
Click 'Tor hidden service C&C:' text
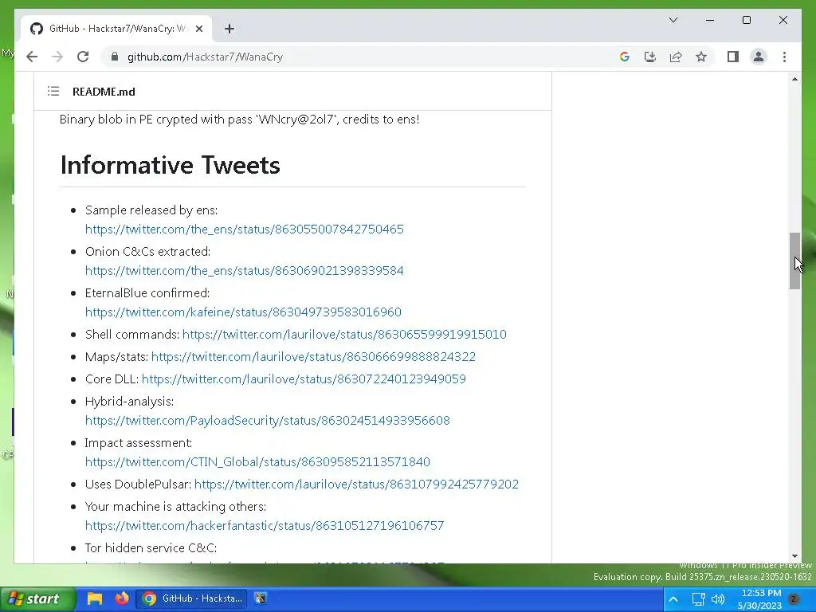(x=151, y=548)
